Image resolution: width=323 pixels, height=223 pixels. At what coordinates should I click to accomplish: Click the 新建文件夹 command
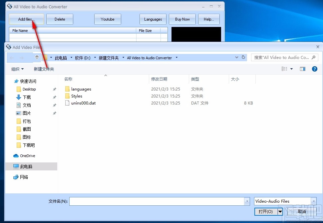coord(44,69)
